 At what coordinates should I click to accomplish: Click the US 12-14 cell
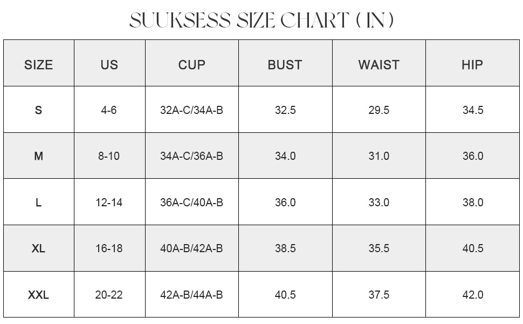(109, 202)
